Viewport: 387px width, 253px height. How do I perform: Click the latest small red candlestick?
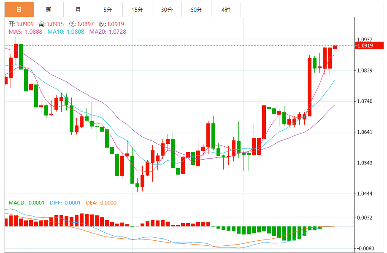tap(335, 47)
